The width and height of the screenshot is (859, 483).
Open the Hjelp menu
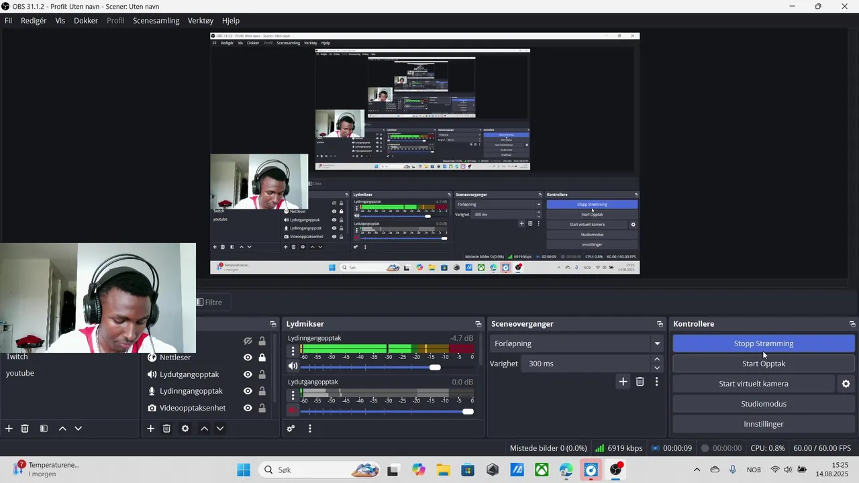[x=230, y=21]
